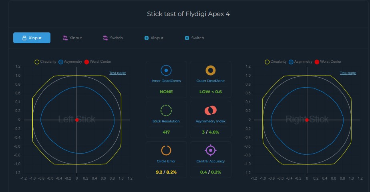Click the dongle icon beside purple Xinput tab
Image resolution: width=370 pixels, height=192 pixels.
click(65, 38)
